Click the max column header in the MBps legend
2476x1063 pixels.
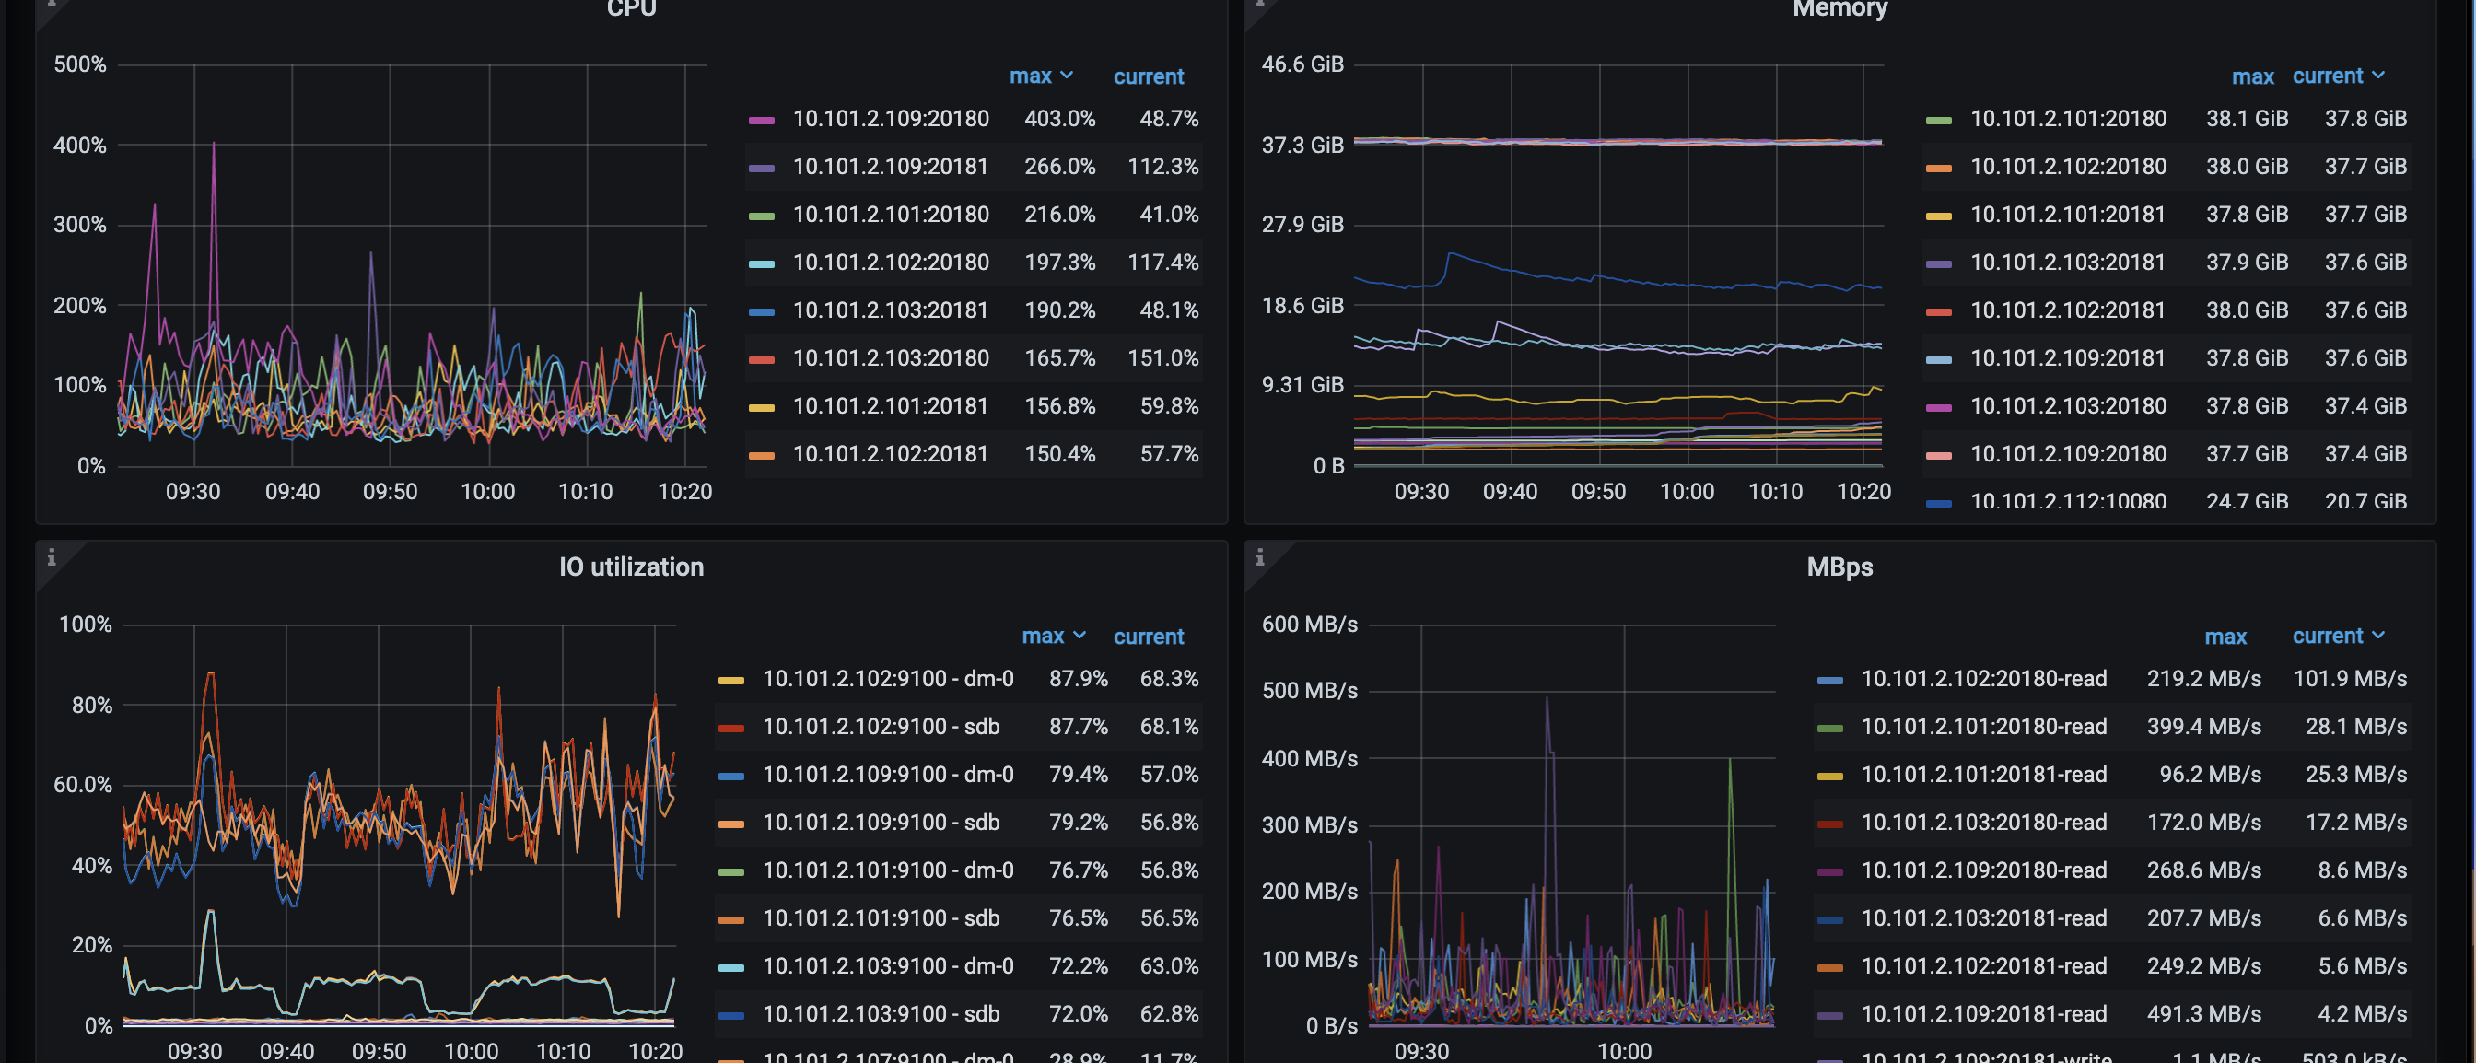pyautogui.click(x=2225, y=637)
